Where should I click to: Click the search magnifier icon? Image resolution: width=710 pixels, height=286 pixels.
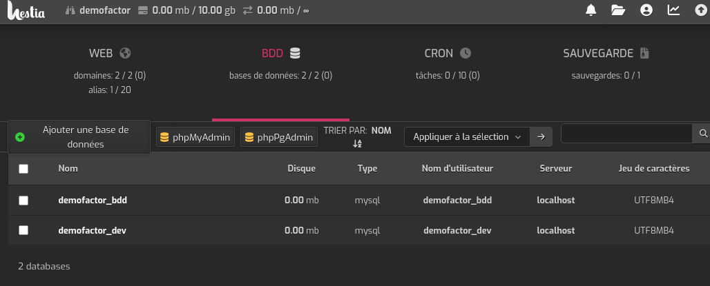click(x=703, y=134)
